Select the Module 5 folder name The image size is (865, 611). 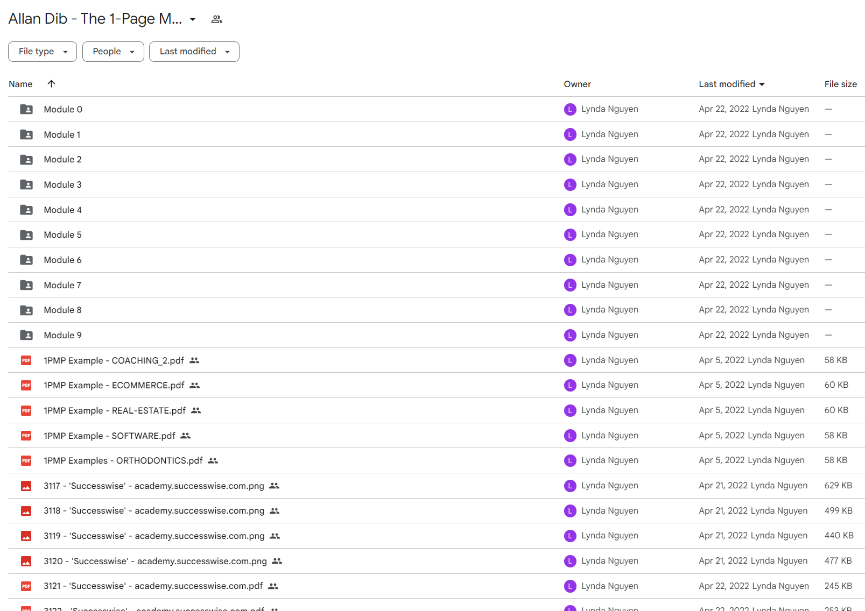[62, 235]
